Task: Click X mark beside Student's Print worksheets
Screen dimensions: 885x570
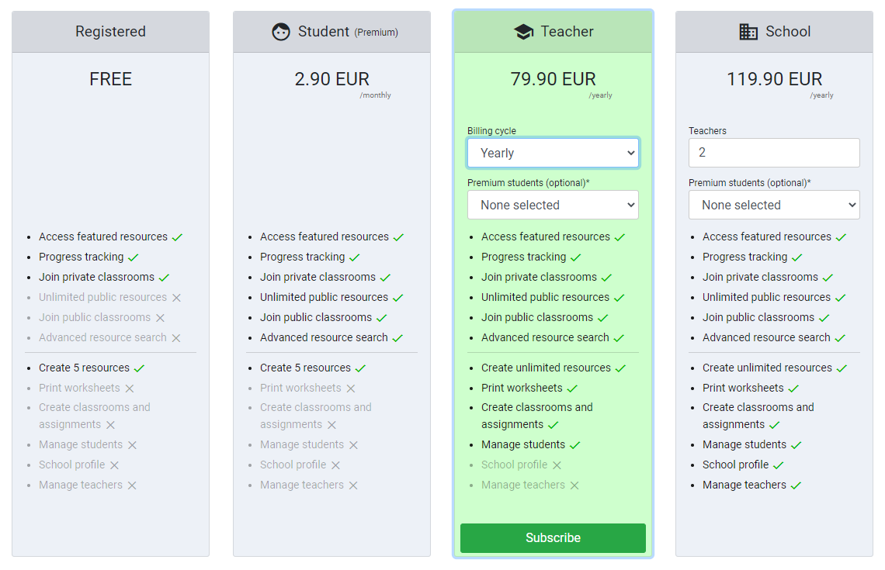Action: 351,389
